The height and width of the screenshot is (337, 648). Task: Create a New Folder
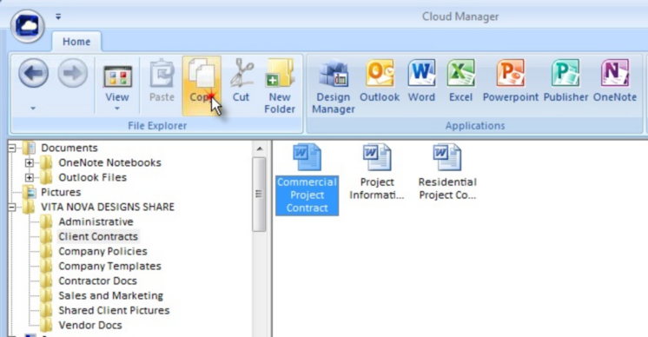click(x=280, y=86)
